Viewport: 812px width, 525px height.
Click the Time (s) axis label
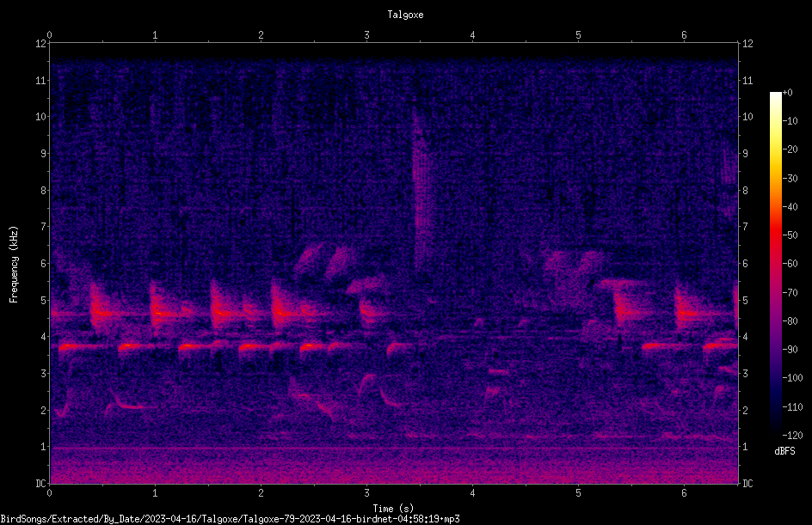click(x=394, y=509)
